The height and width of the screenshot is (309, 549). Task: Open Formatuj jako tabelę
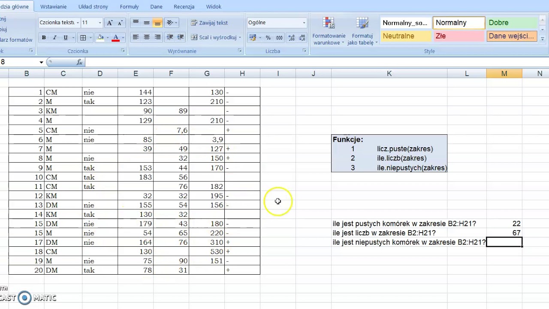(x=362, y=31)
